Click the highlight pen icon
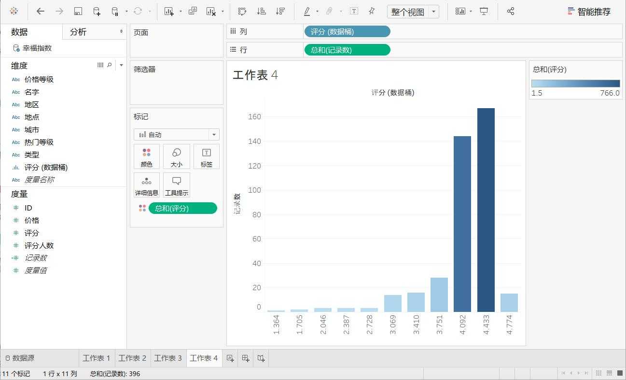The height and width of the screenshot is (380, 626). pyautogui.click(x=307, y=11)
